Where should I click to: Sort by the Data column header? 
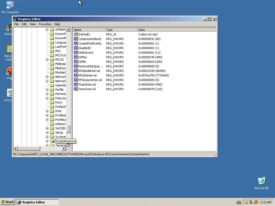[x=175, y=30]
